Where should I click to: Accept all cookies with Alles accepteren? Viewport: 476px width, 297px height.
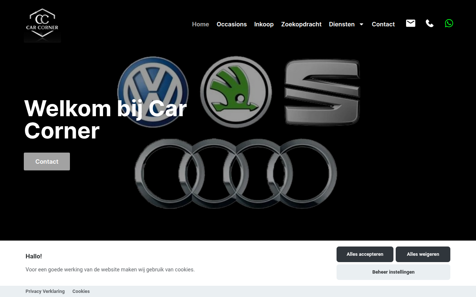coord(365,254)
